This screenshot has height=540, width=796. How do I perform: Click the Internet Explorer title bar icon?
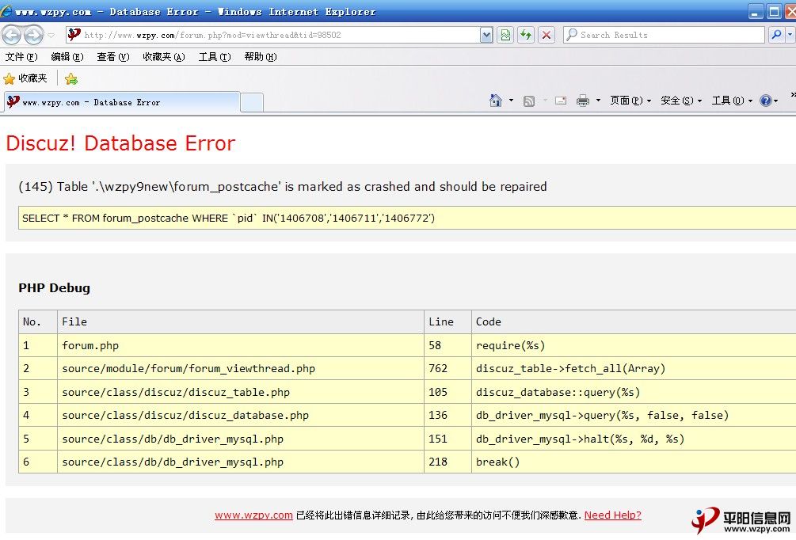pos(6,10)
